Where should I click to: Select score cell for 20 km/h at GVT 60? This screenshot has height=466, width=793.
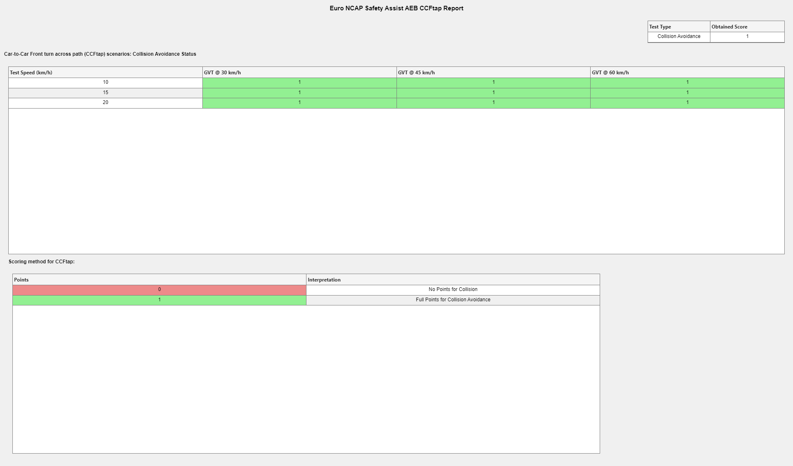tap(687, 102)
